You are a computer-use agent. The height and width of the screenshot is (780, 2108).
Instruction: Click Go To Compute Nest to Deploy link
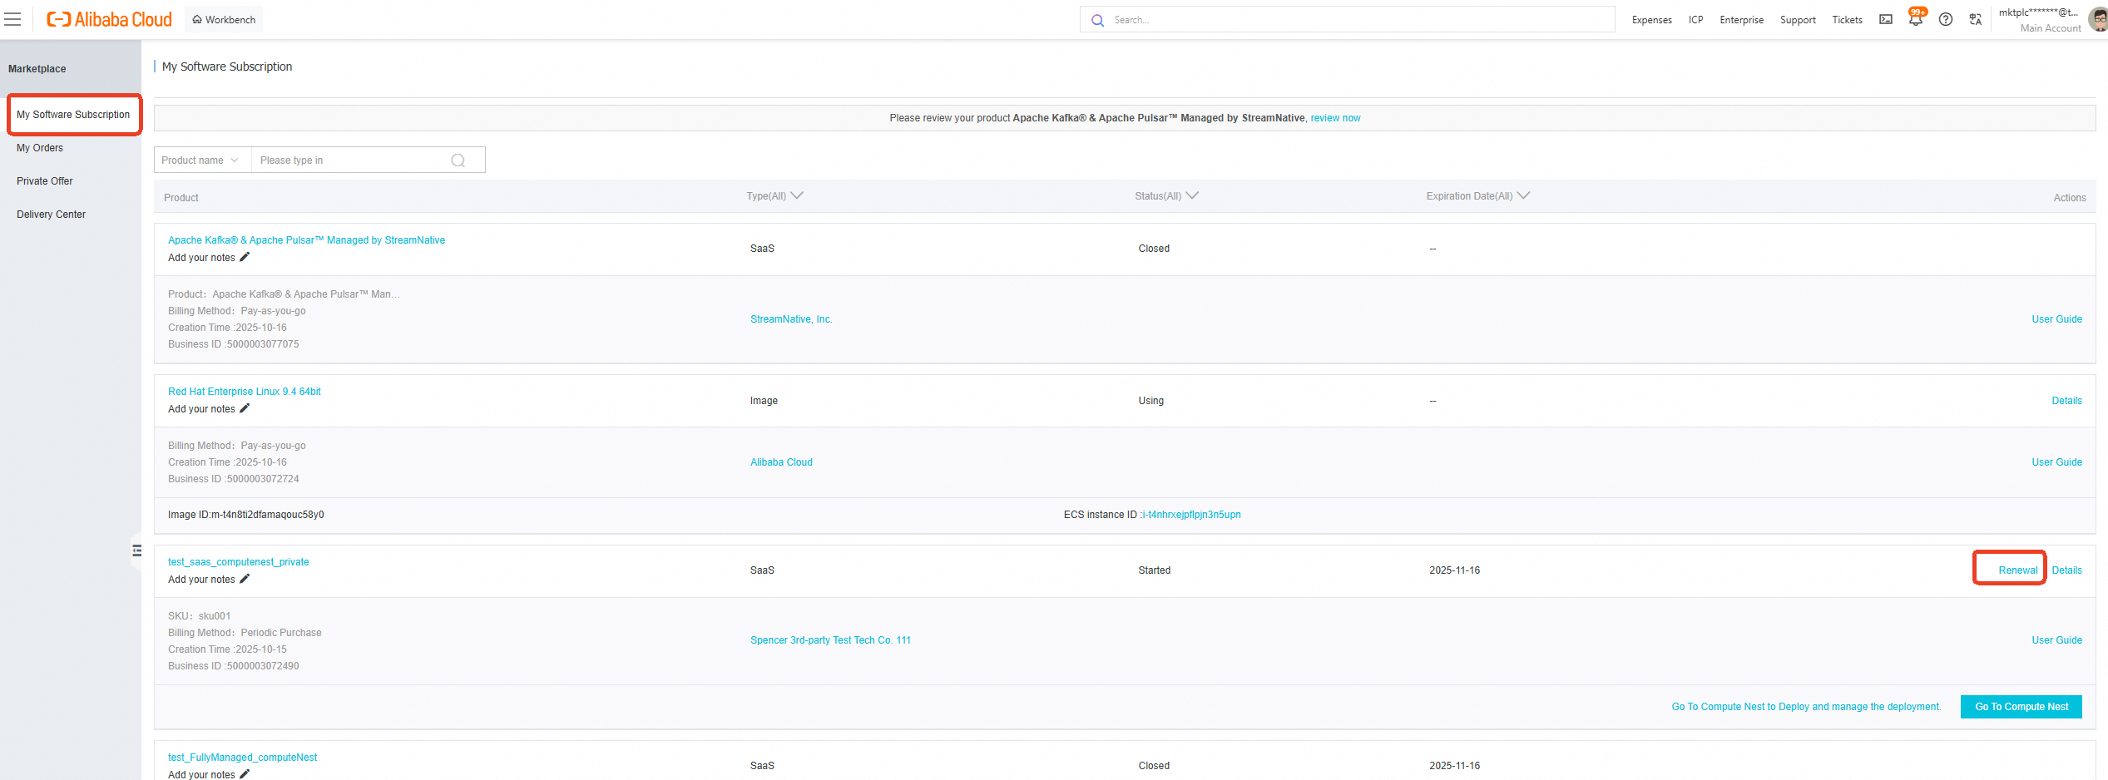click(1806, 707)
